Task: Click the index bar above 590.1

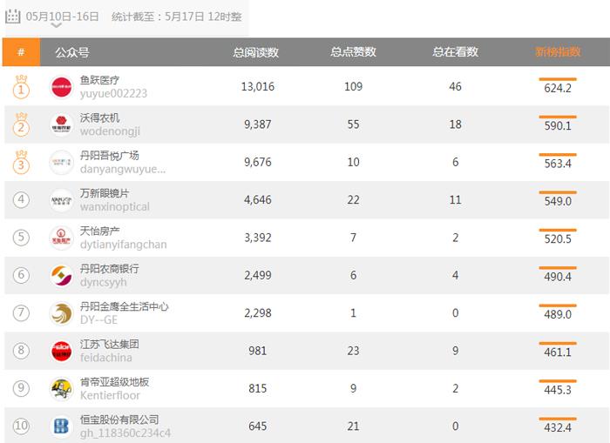Action: (x=558, y=117)
